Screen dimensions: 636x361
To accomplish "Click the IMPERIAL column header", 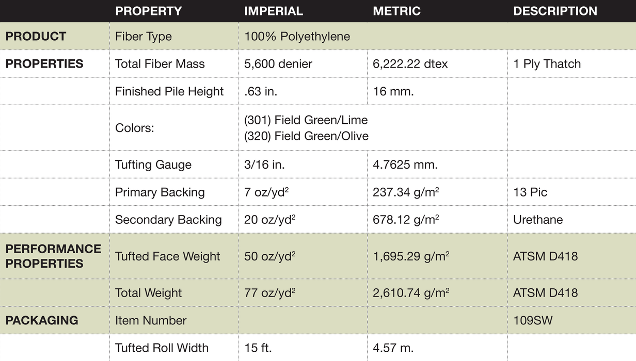I will click(274, 11).
